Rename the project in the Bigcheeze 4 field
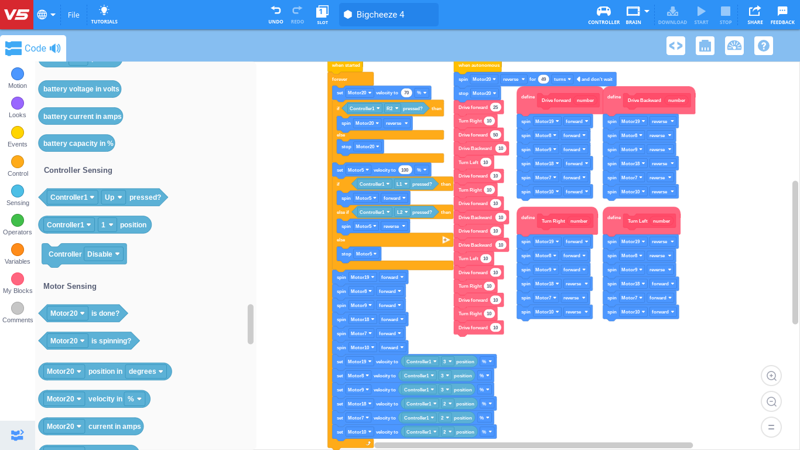The height and width of the screenshot is (450, 800). 388,15
